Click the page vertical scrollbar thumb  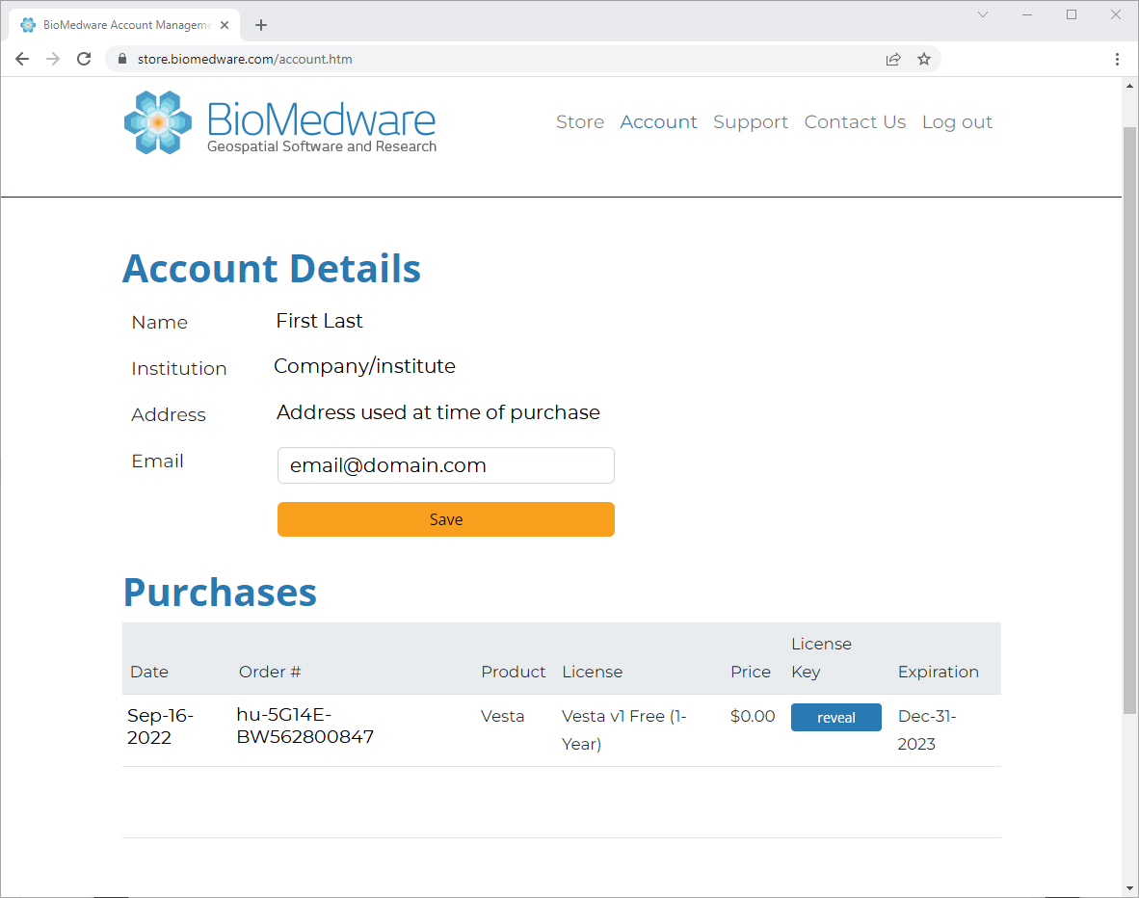click(1129, 420)
